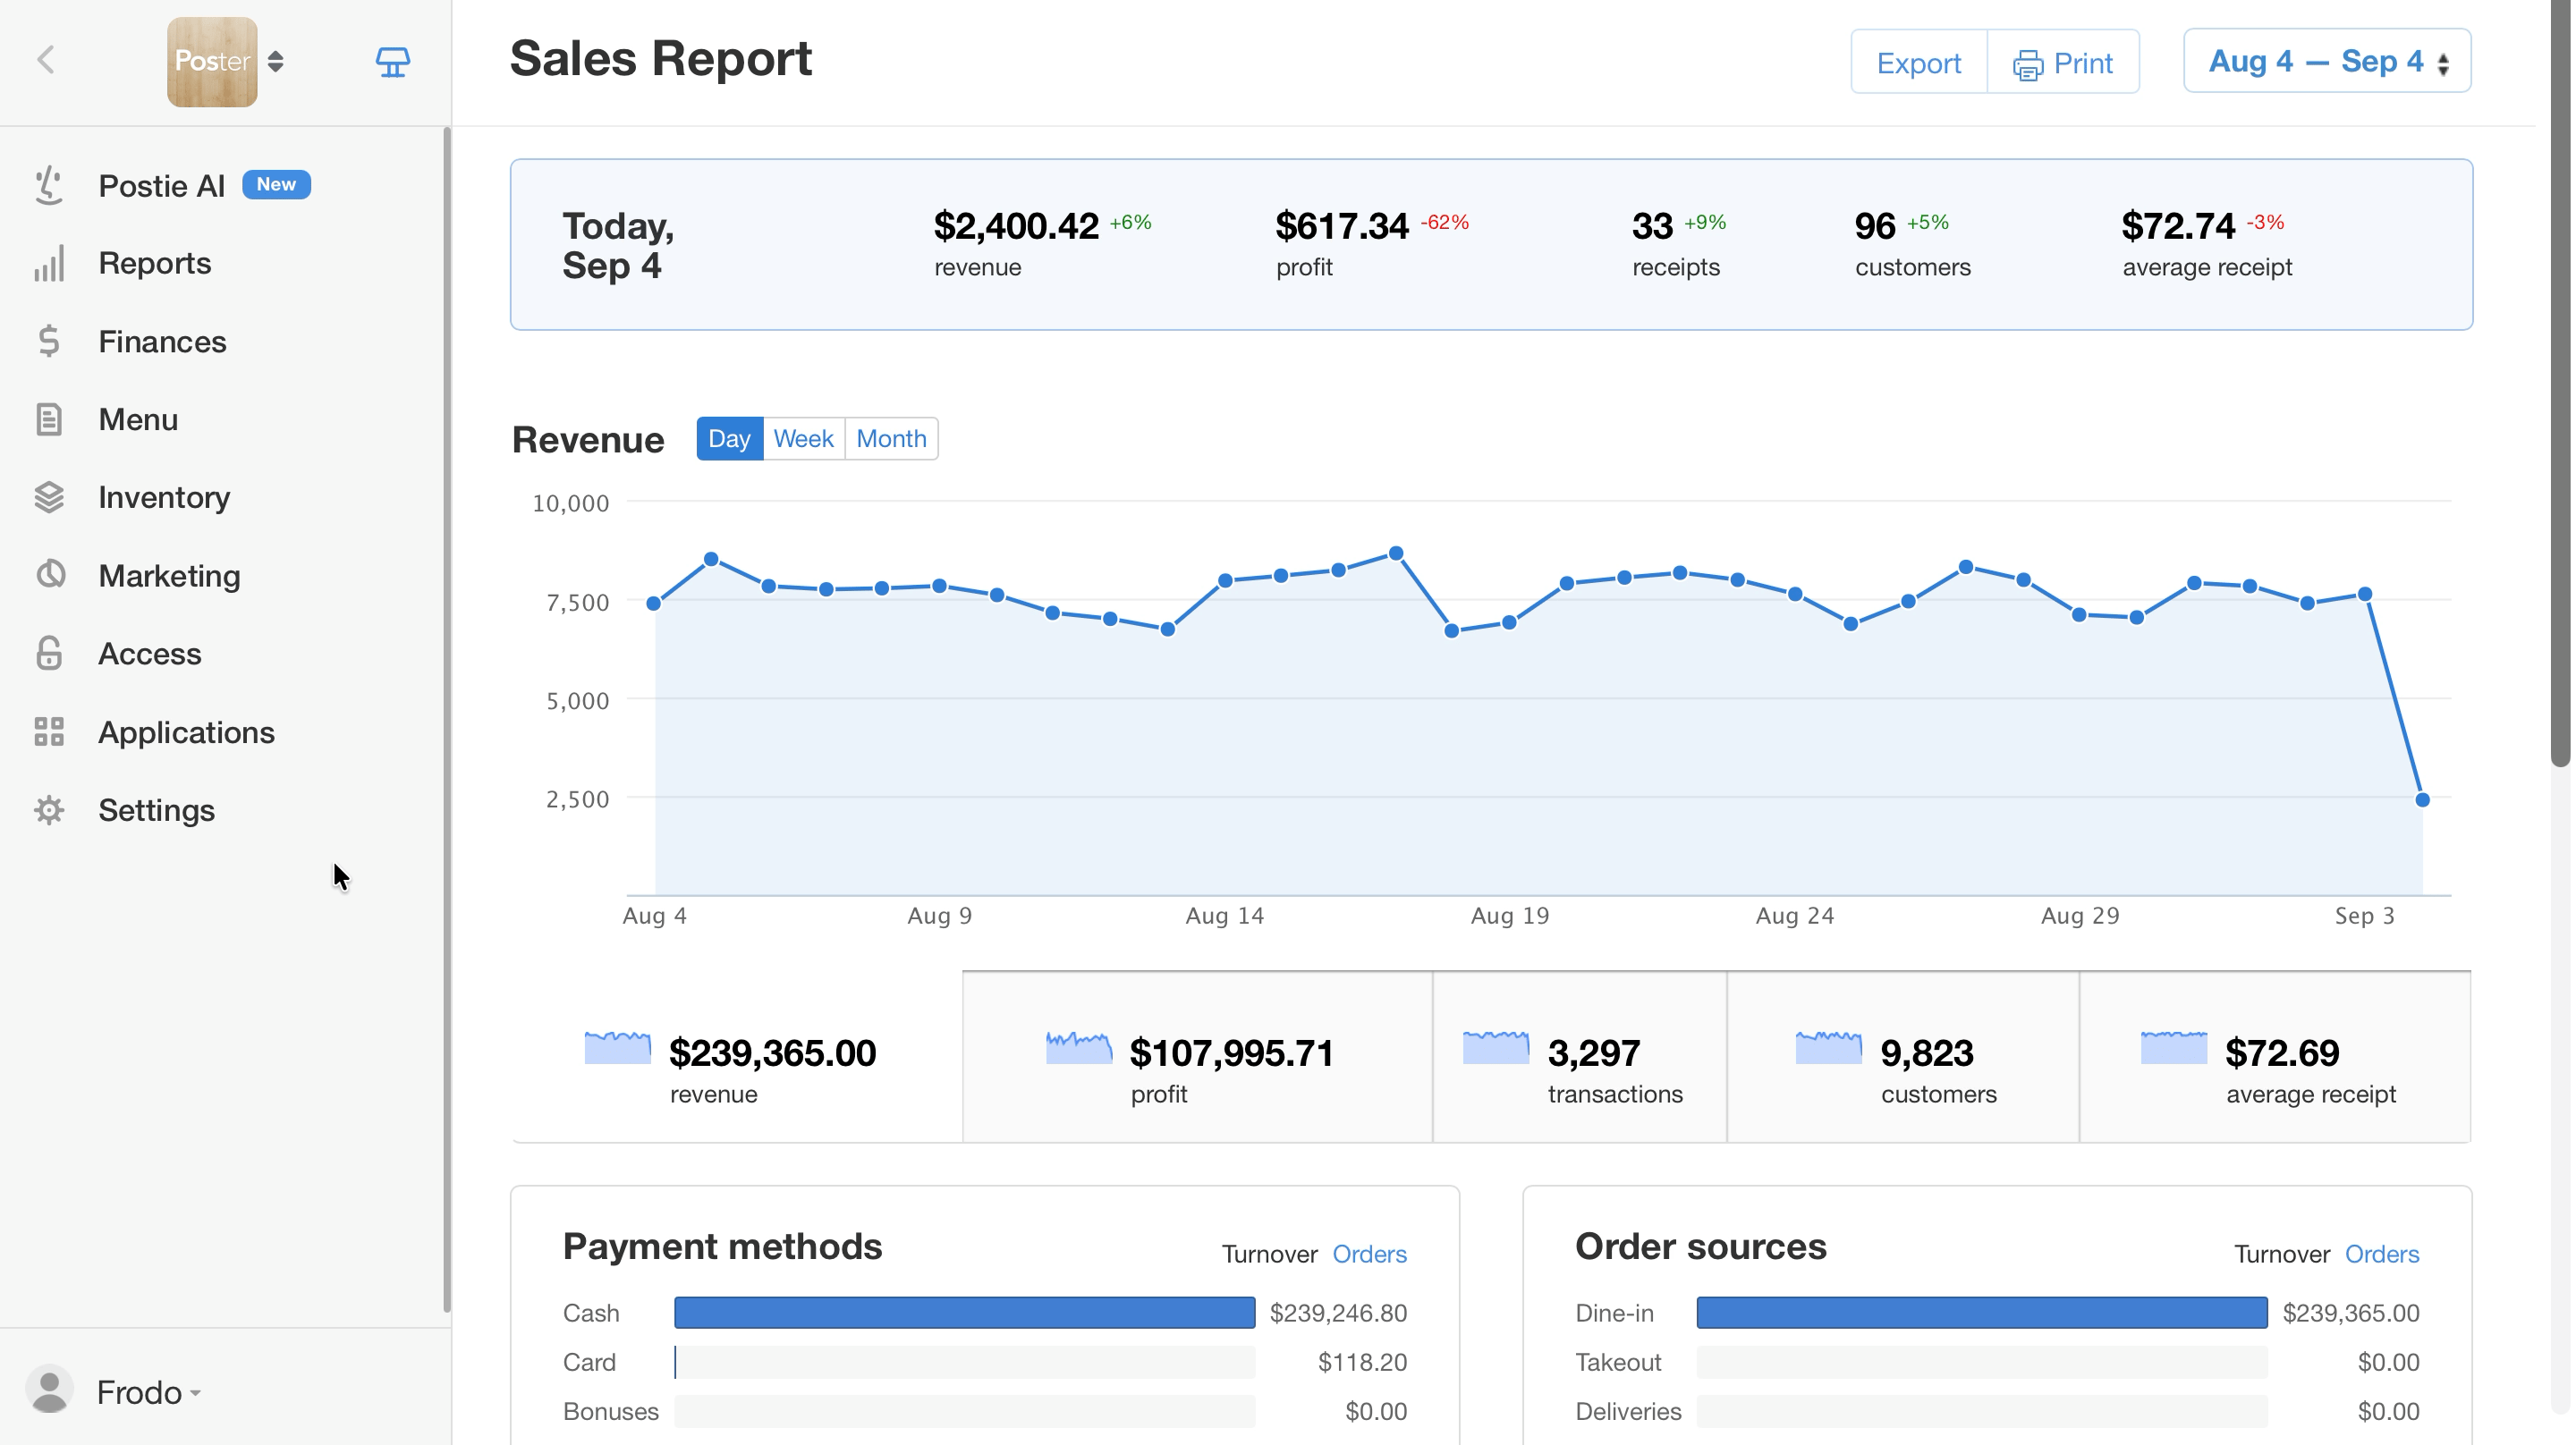This screenshot has width=2576, height=1445.
Task: Select the $107,995.71 profit tab
Action: coord(1197,1057)
